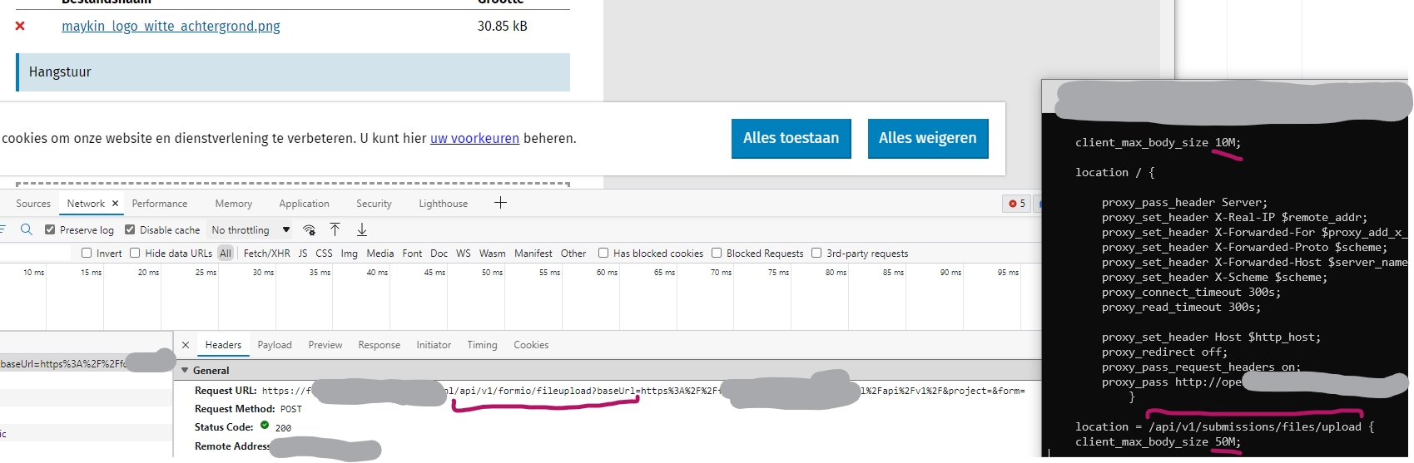This screenshot has width=1414, height=463.
Task: Select the Network tab
Action: point(86,204)
